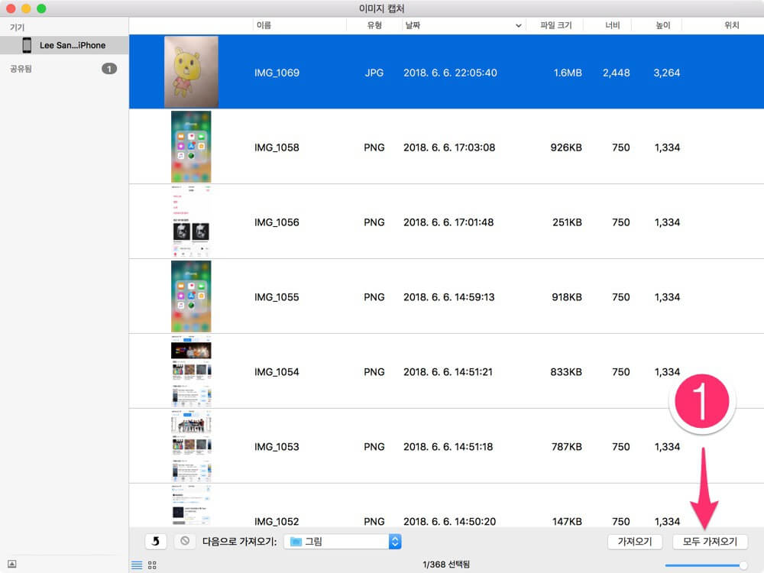Switch to list view icon
The image size is (764, 573).
(137, 565)
